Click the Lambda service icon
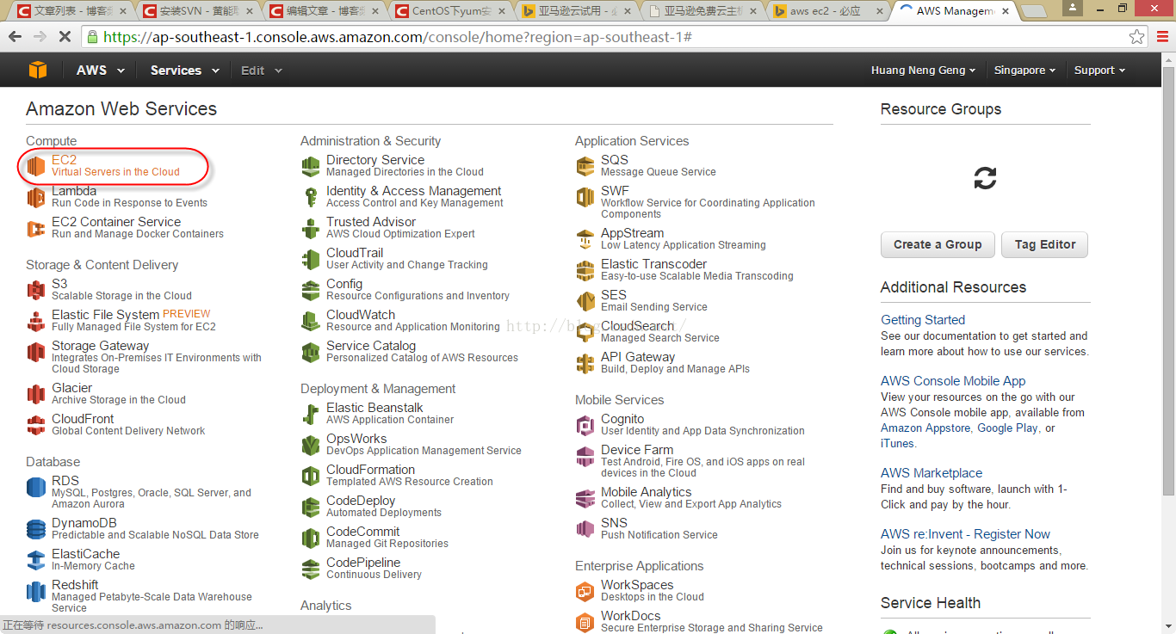This screenshot has width=1176, height=634. tap(35, 197)
